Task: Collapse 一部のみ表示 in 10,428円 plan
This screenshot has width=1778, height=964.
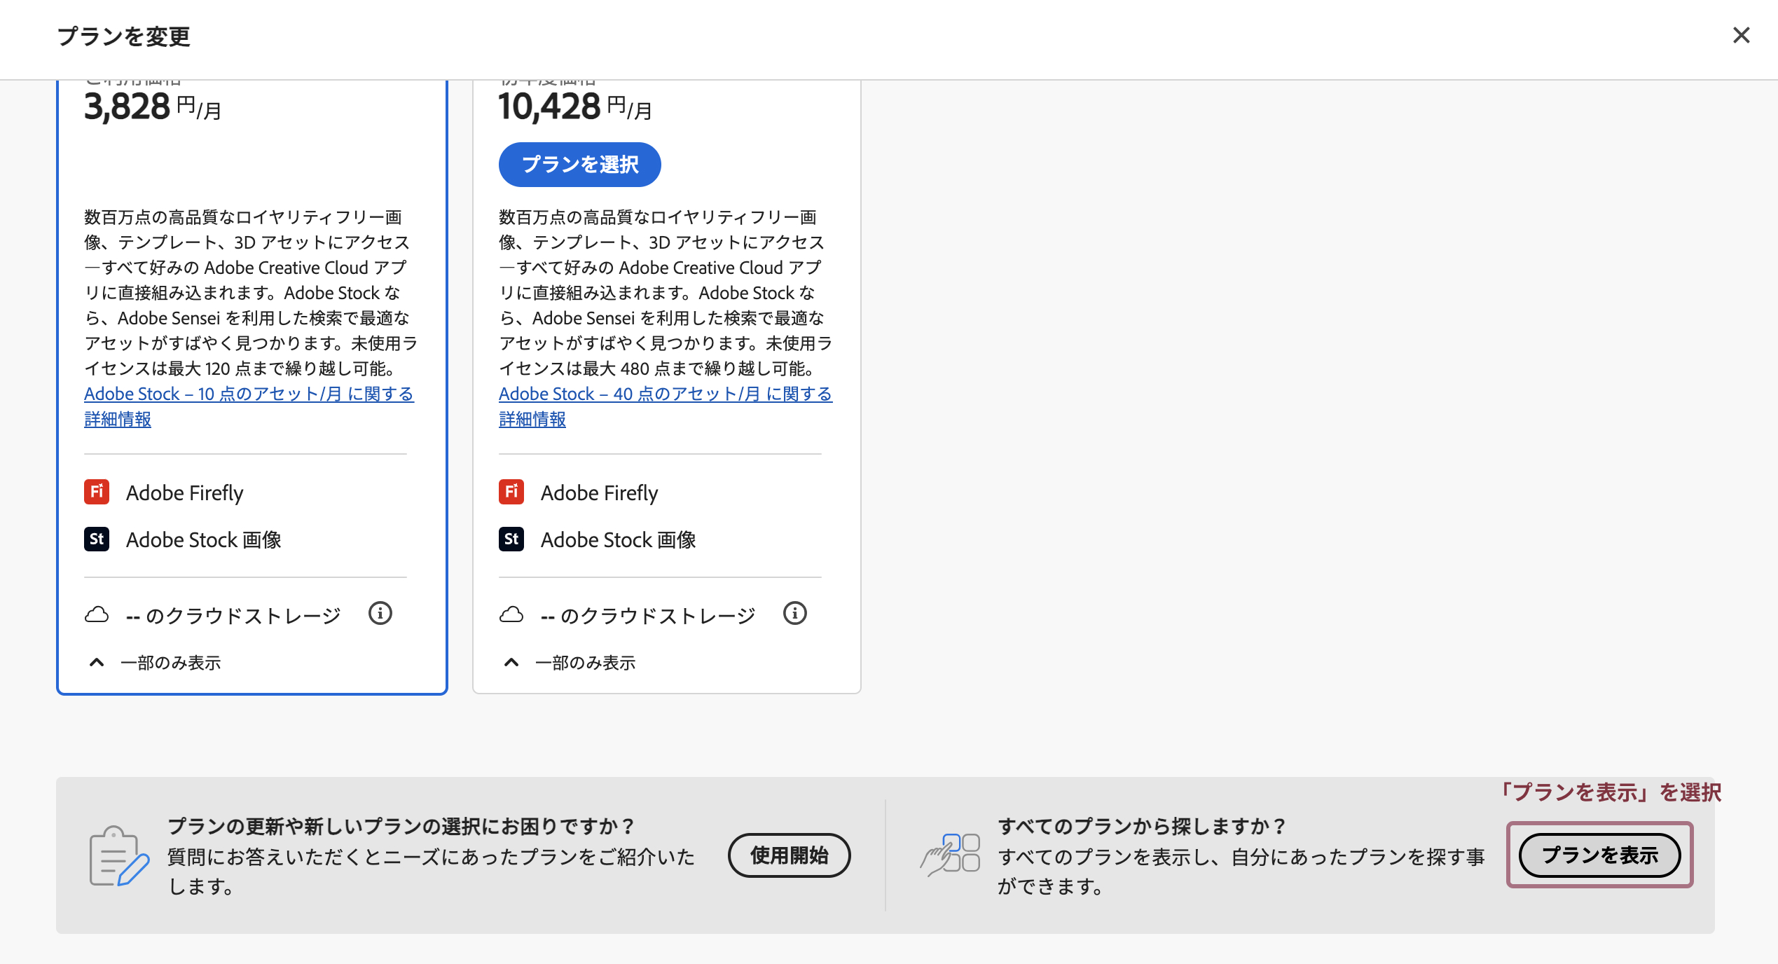Action: click(570, 663)
